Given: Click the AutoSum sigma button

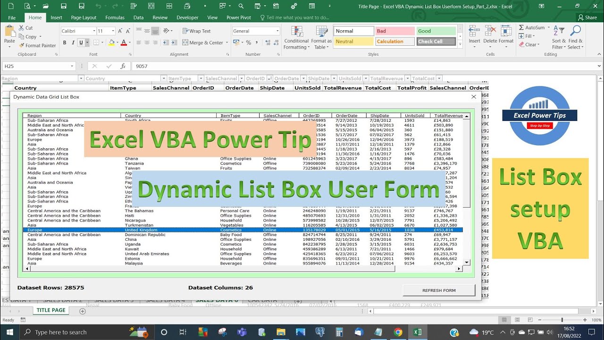Looking at the screenshot, I should pos(531,28).
